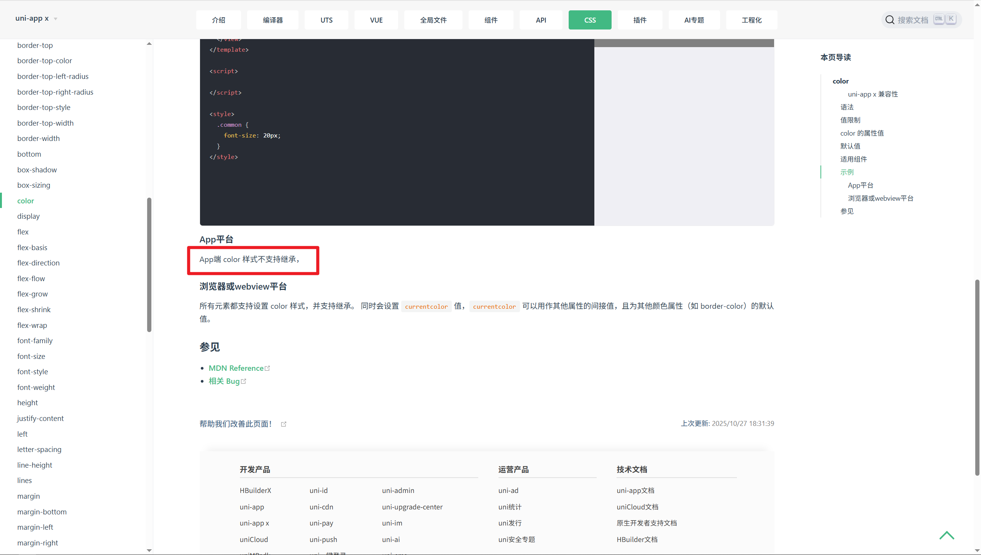This screenshot has height=555, width=981.
Task: Open the MDN Reference link
Action: click(x=236, y=368)
